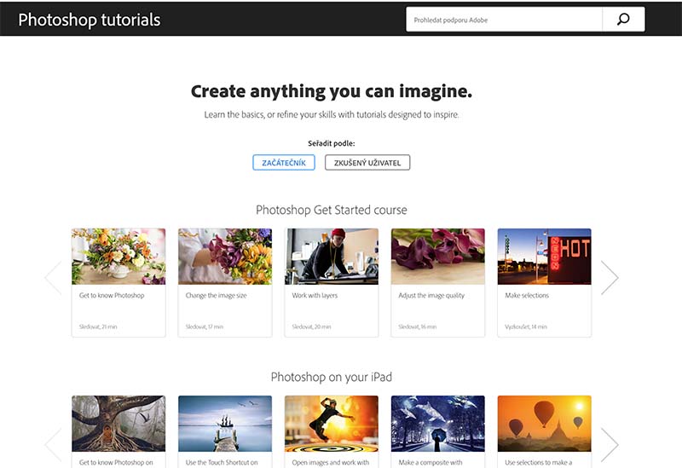This screenshot has height=468, width=682.
Task: Open Get to know Photoshop flower thumbnail
Action: [x=118, y=257]
